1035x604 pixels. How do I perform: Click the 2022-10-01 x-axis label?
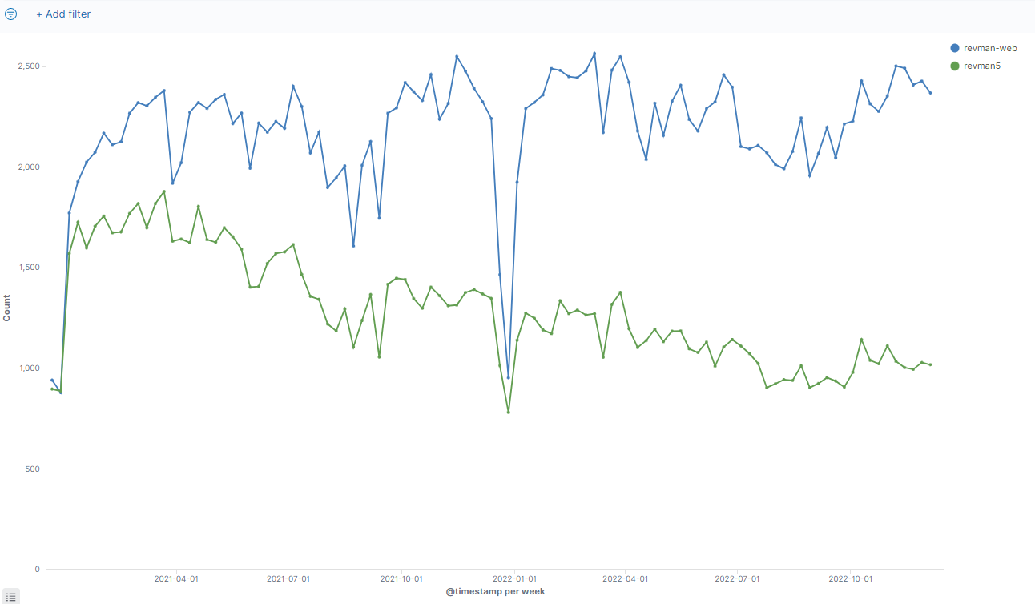pyautogui.click(x=850, y=578)
